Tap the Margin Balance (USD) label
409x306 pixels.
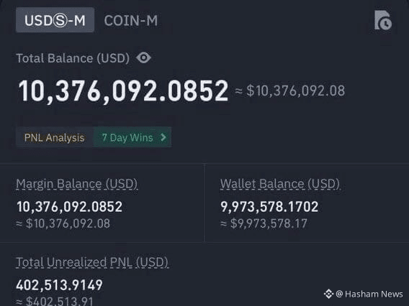click(x=76, y=184)
